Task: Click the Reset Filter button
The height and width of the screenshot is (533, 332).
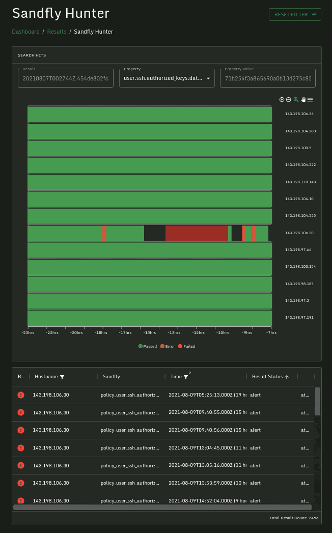Action: coord(295,15)
